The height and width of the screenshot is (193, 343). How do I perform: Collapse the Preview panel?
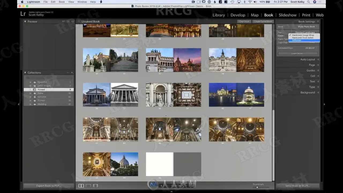click(x=25, y=21)
